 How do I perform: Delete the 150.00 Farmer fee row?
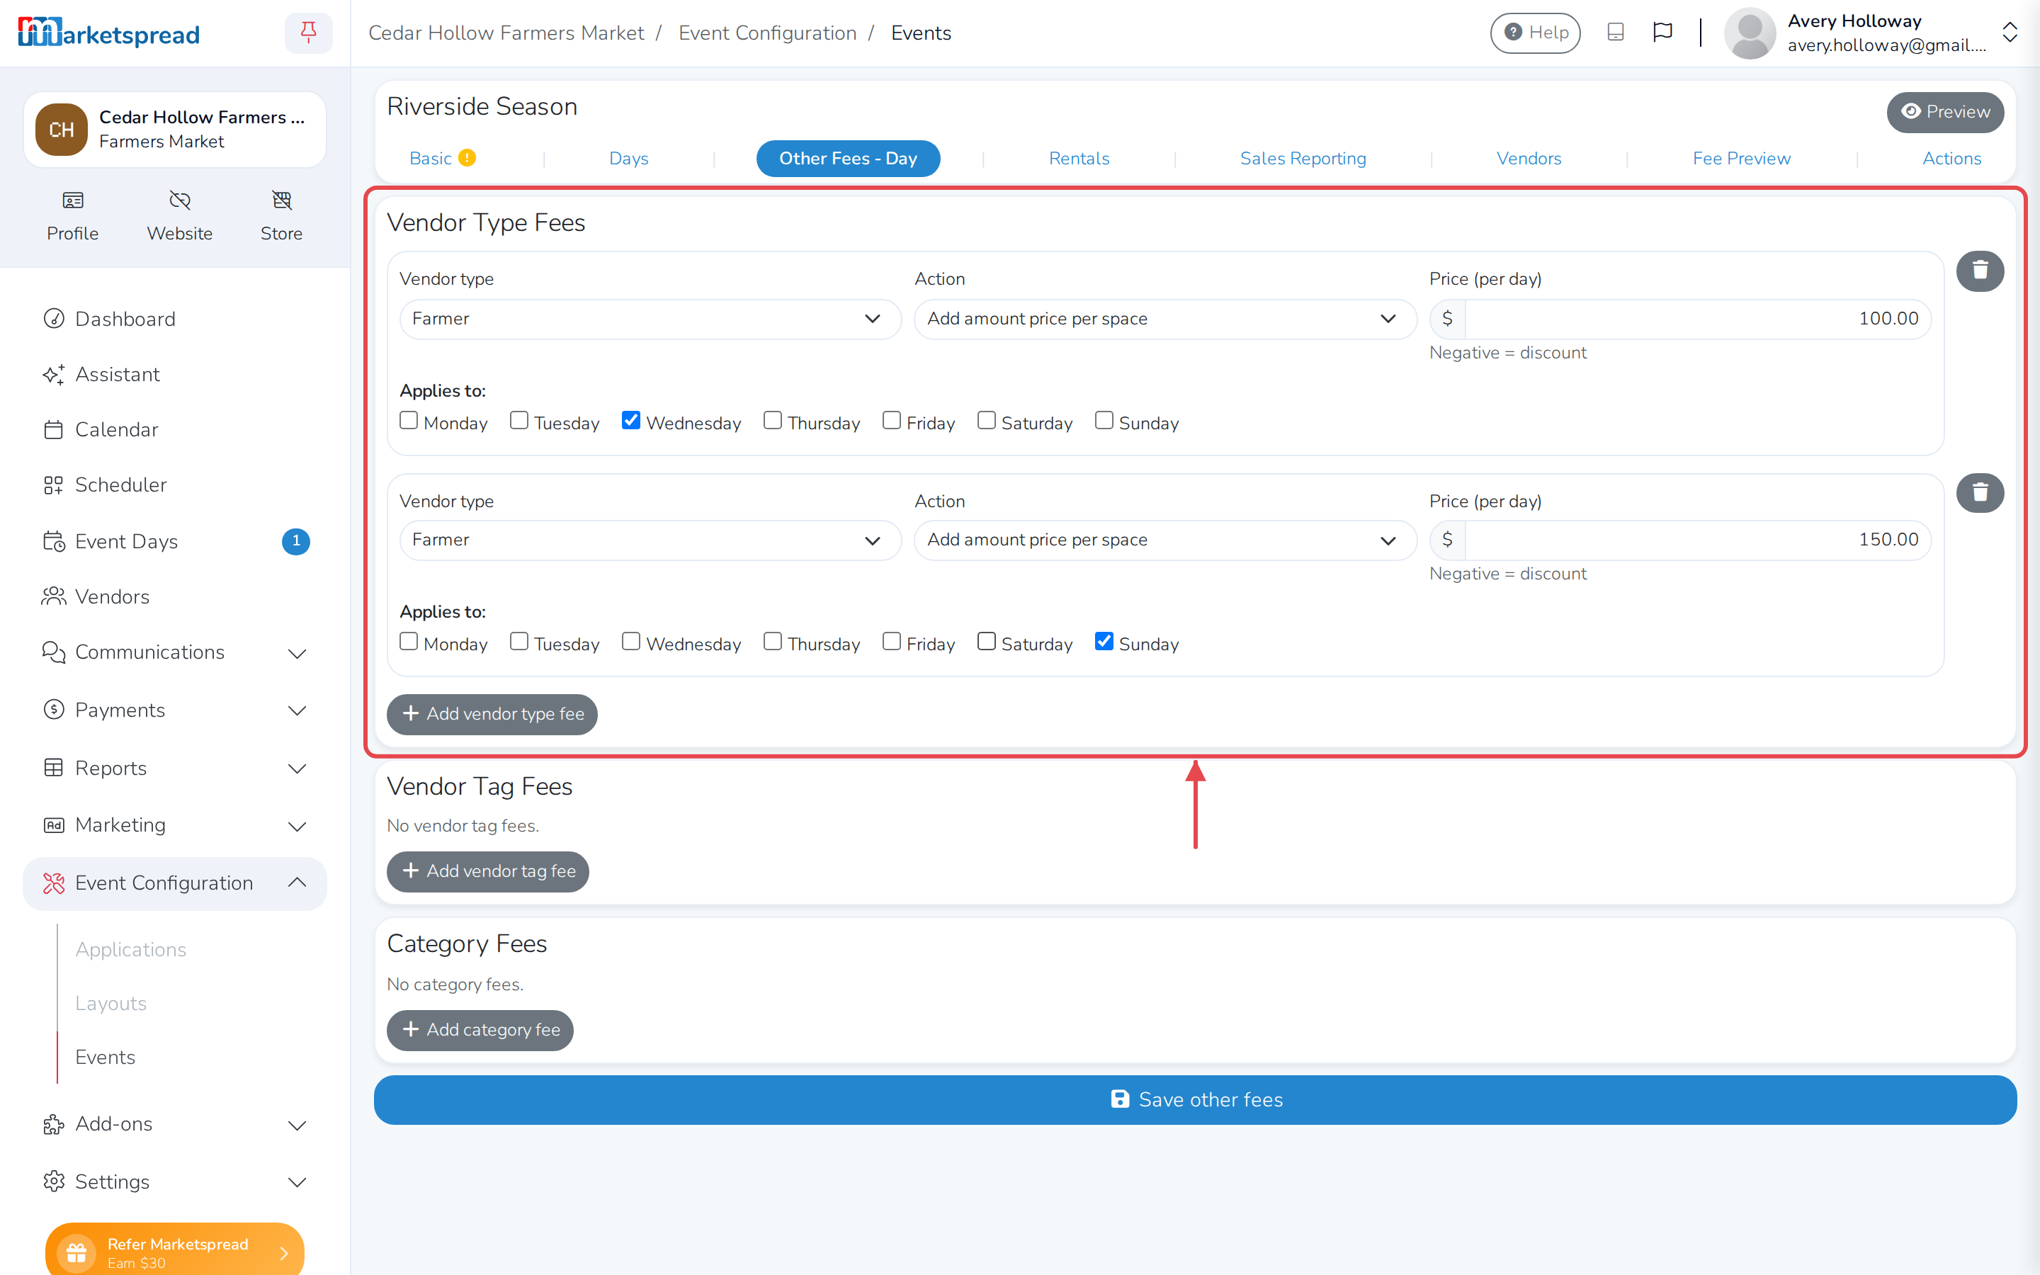[x=1979, y=492]
